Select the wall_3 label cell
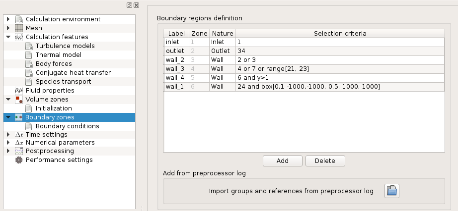Screen dimensions: 458x211 tap(176, 69)
